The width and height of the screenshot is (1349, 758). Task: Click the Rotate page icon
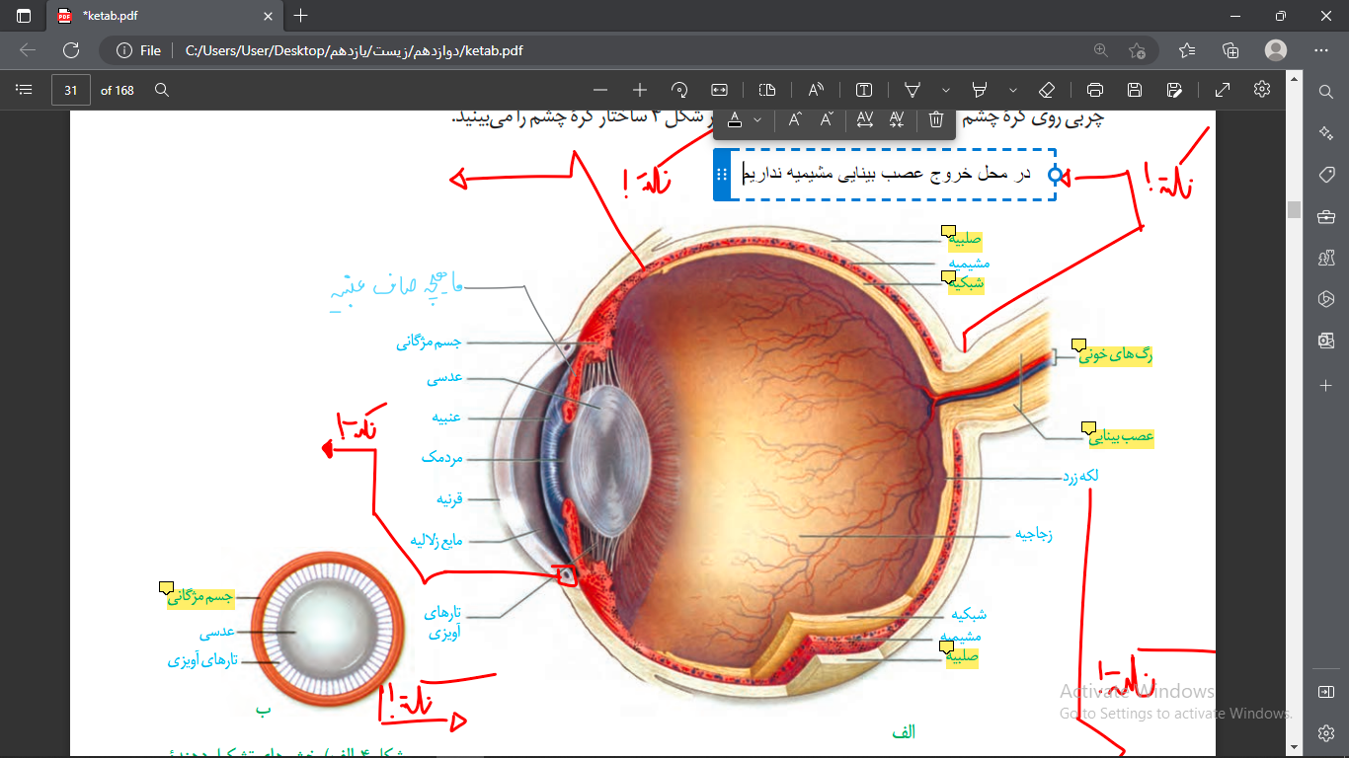679,90
